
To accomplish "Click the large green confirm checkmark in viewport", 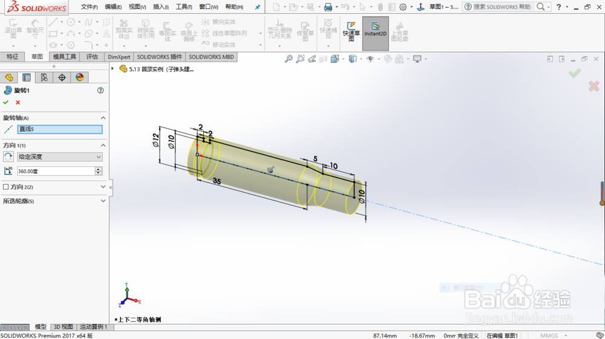I will tap(575, 73).
